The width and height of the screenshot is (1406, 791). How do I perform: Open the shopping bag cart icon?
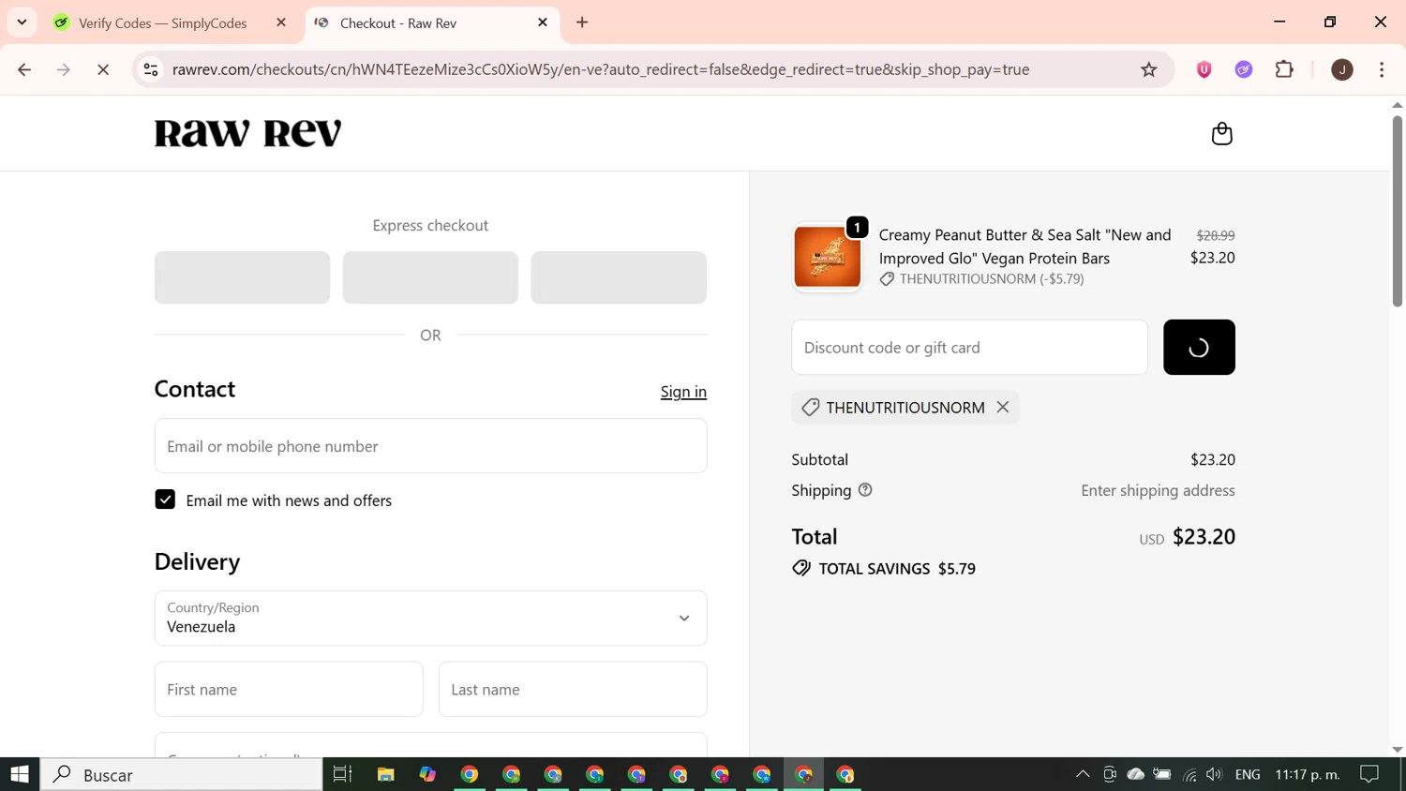tap(1221, 134)
